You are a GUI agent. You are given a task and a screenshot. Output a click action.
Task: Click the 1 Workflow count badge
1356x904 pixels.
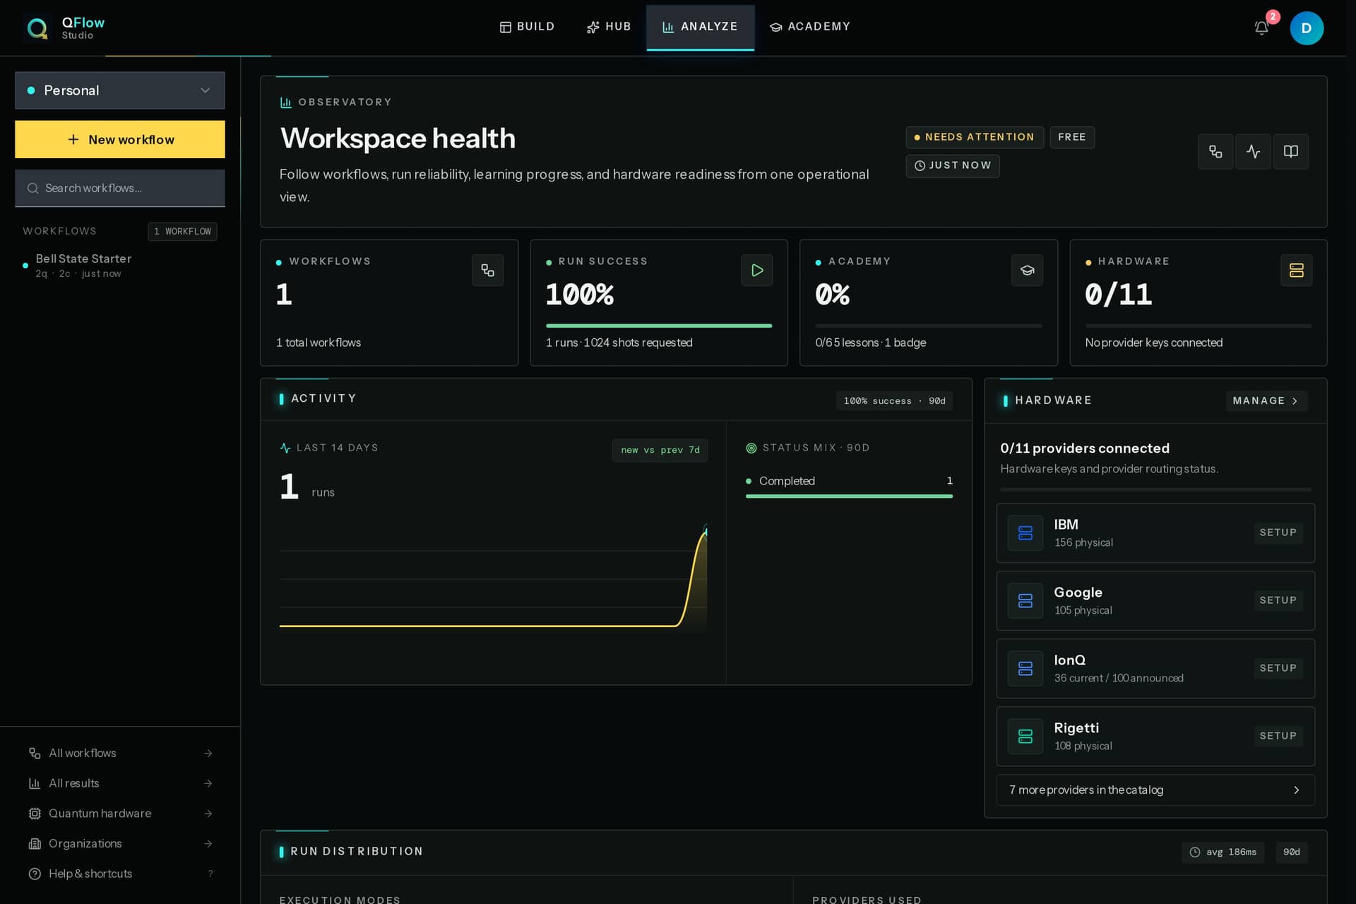pos(182,231)
